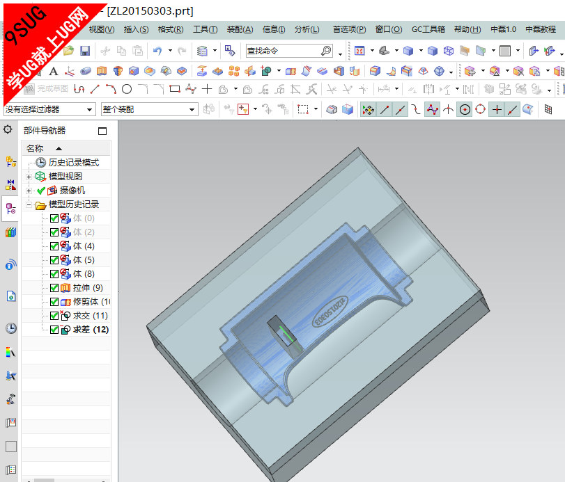This screenshot has width=565, height=482.
Task: Expand the 摄像机 tree node
Action: pos(29,191)
